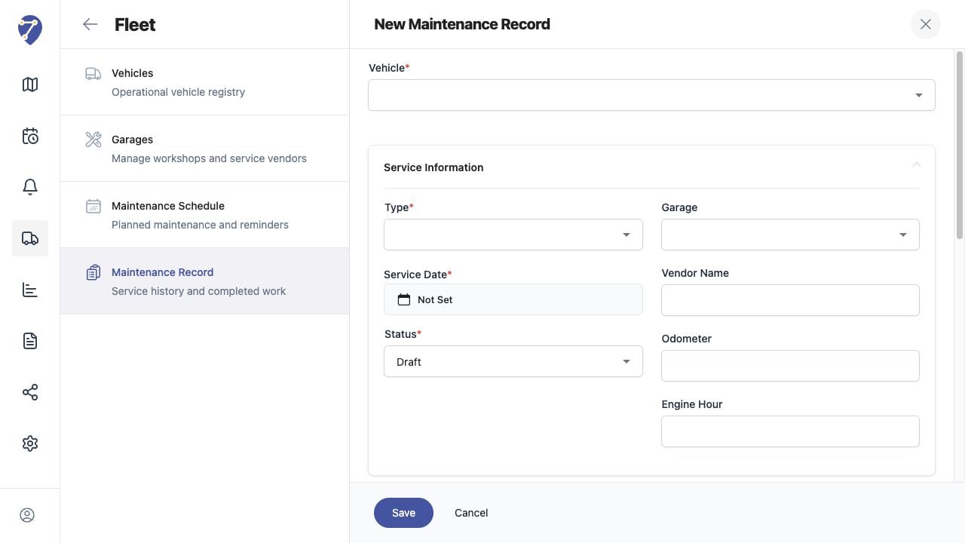The height and width of the screenshot is (543, 965).
Task: Click the Garages tools icon
Action: pyautogui.click(x=93, y=140)
